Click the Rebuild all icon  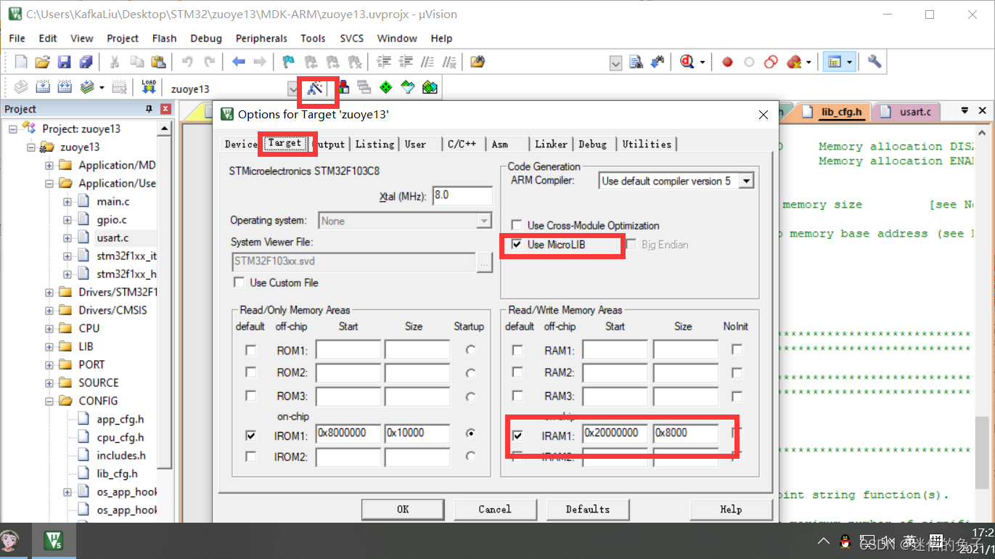tap(65, 88)
